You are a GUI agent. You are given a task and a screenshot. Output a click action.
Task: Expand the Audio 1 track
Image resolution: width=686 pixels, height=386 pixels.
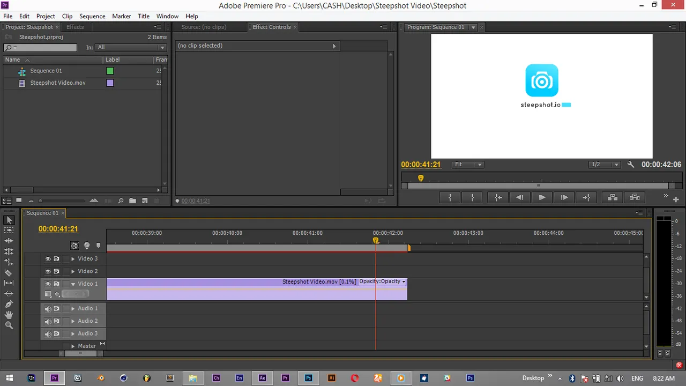73,309
